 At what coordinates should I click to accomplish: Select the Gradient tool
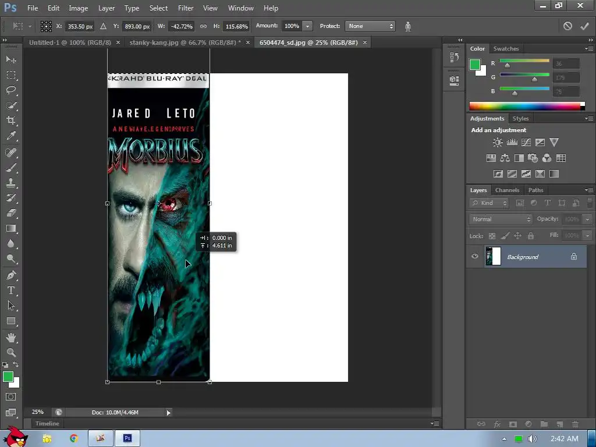[11, 228]
